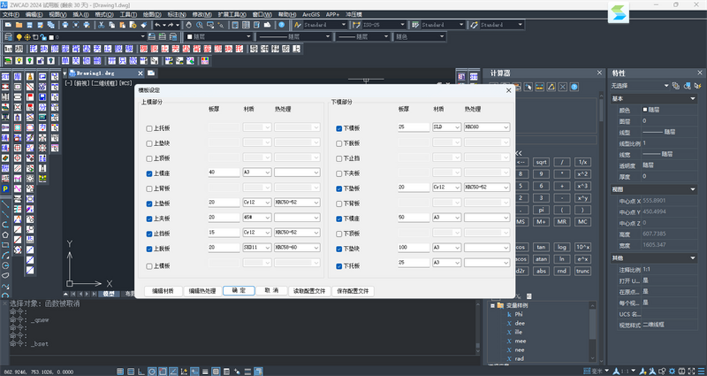The height and width of the screenshot is (376, 707).
Task: Click the 下垫块 thickness field showing 100
Action: (x=414, y=248)
